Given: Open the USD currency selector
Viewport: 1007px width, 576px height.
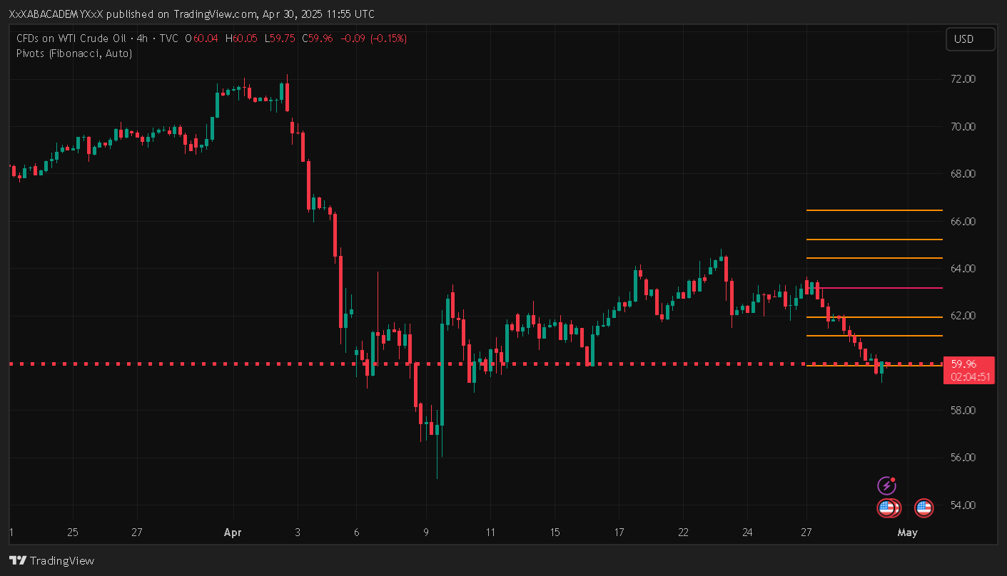Looking at the screenshot, I should click(970, 39).
